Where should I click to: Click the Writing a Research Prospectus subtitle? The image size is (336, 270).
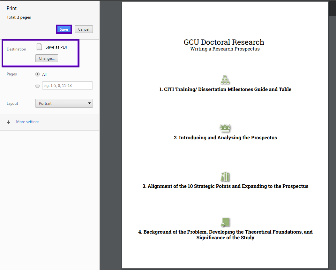click(x=225, y=49)
